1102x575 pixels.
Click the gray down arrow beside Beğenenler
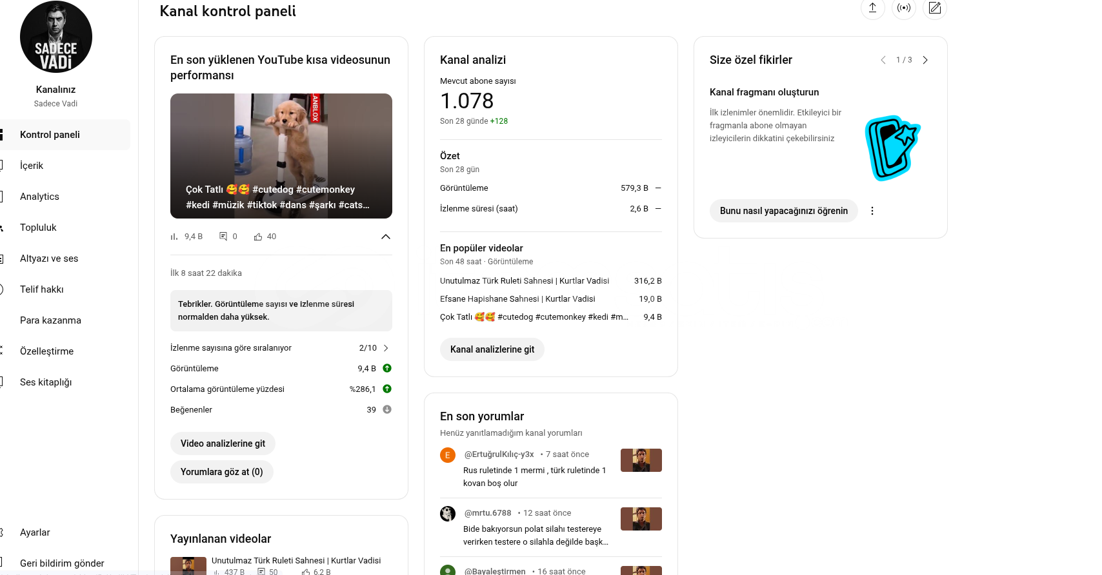coord(387,409)
